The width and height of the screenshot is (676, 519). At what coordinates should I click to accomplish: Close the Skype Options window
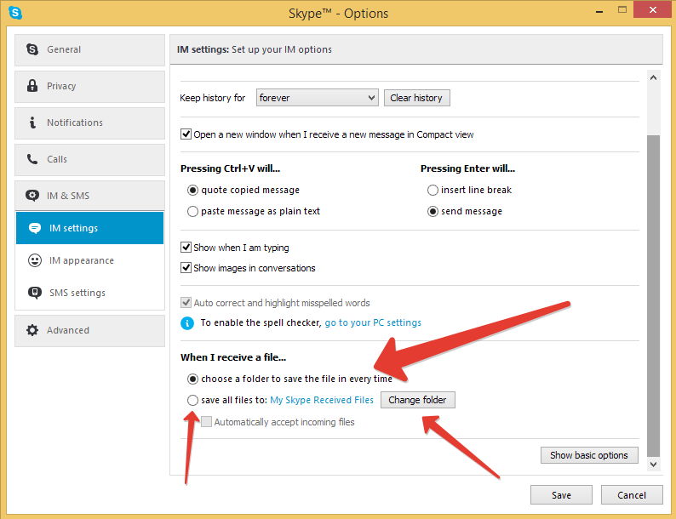click(x=653, y=9)
